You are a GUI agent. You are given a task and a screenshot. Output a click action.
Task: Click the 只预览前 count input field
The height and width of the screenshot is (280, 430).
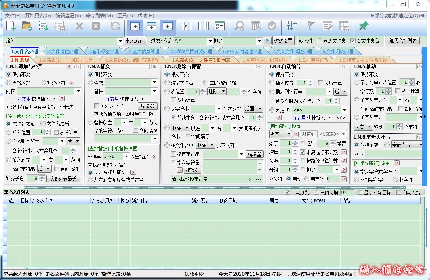click(x=347, y=192)
